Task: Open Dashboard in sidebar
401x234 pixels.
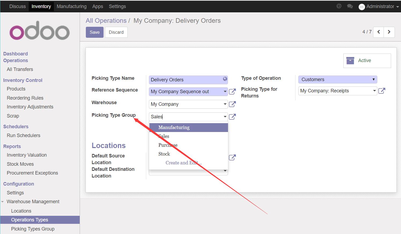Action: click(16, 54)
